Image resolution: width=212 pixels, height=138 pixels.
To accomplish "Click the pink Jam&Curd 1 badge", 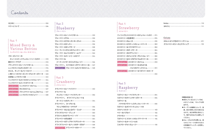I will pos(13,86).
